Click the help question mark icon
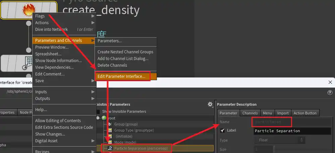 point(330,92)
